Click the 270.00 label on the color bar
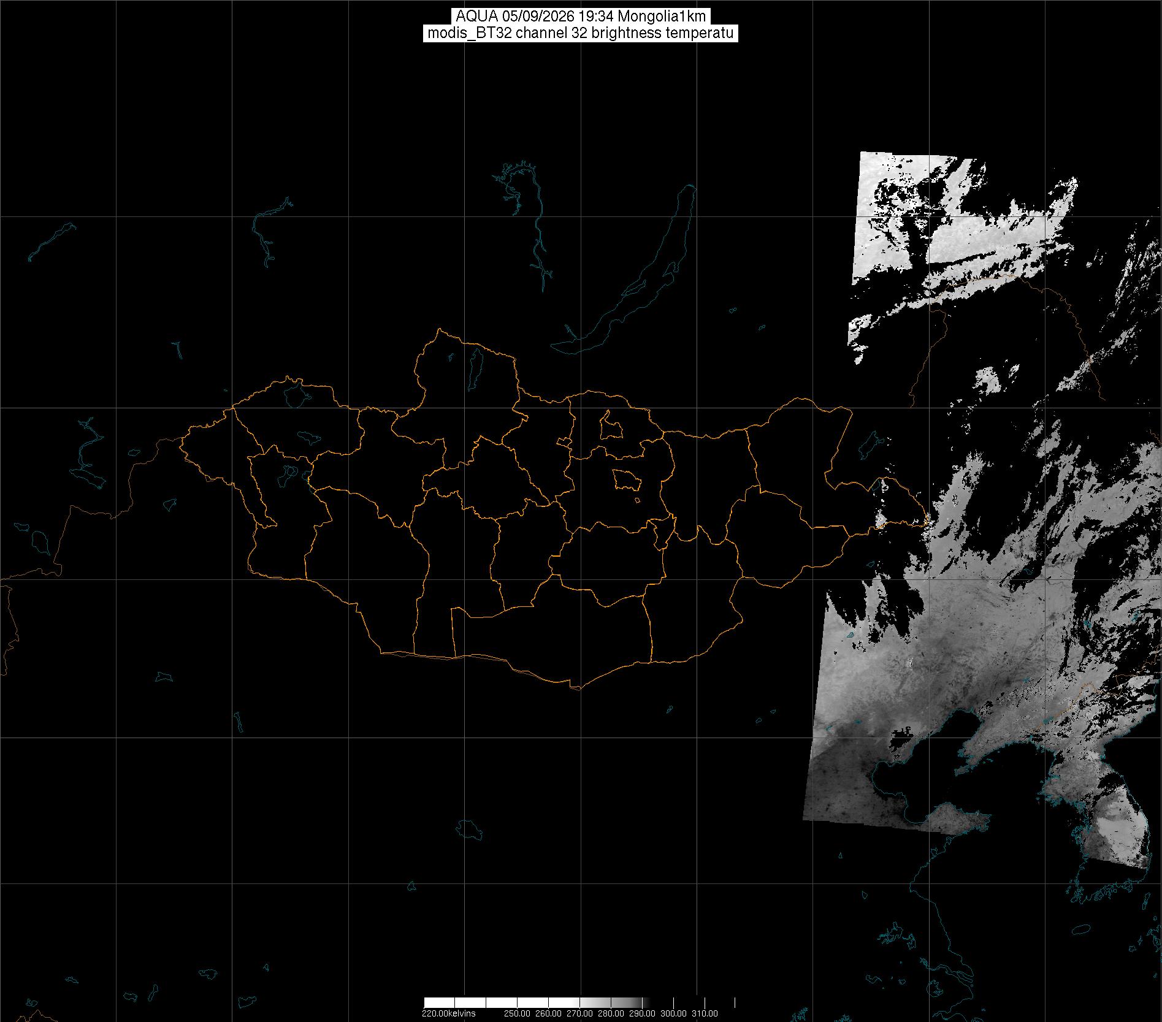Image resolution: width=1162 pixels, height=1022 pixels. coord(580,1013)
